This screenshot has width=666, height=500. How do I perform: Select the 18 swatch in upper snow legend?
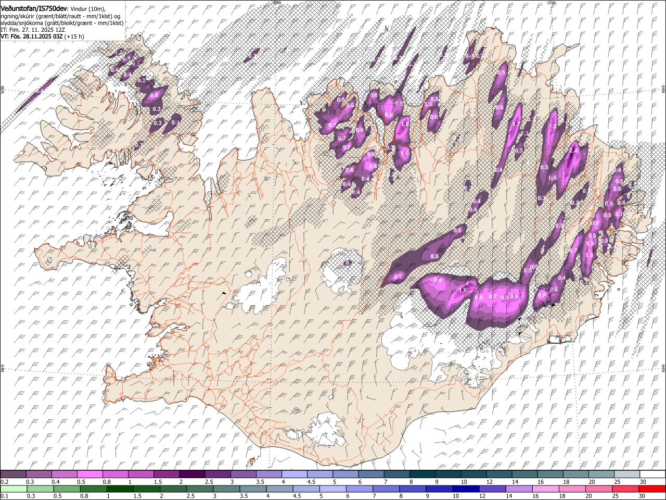pos(575,474)
